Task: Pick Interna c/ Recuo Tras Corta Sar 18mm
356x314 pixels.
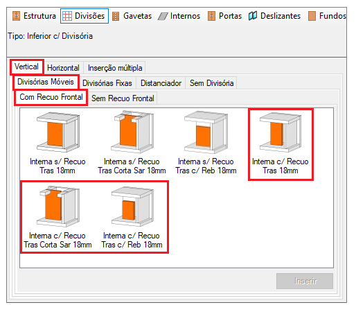Action: pos(57,217)
